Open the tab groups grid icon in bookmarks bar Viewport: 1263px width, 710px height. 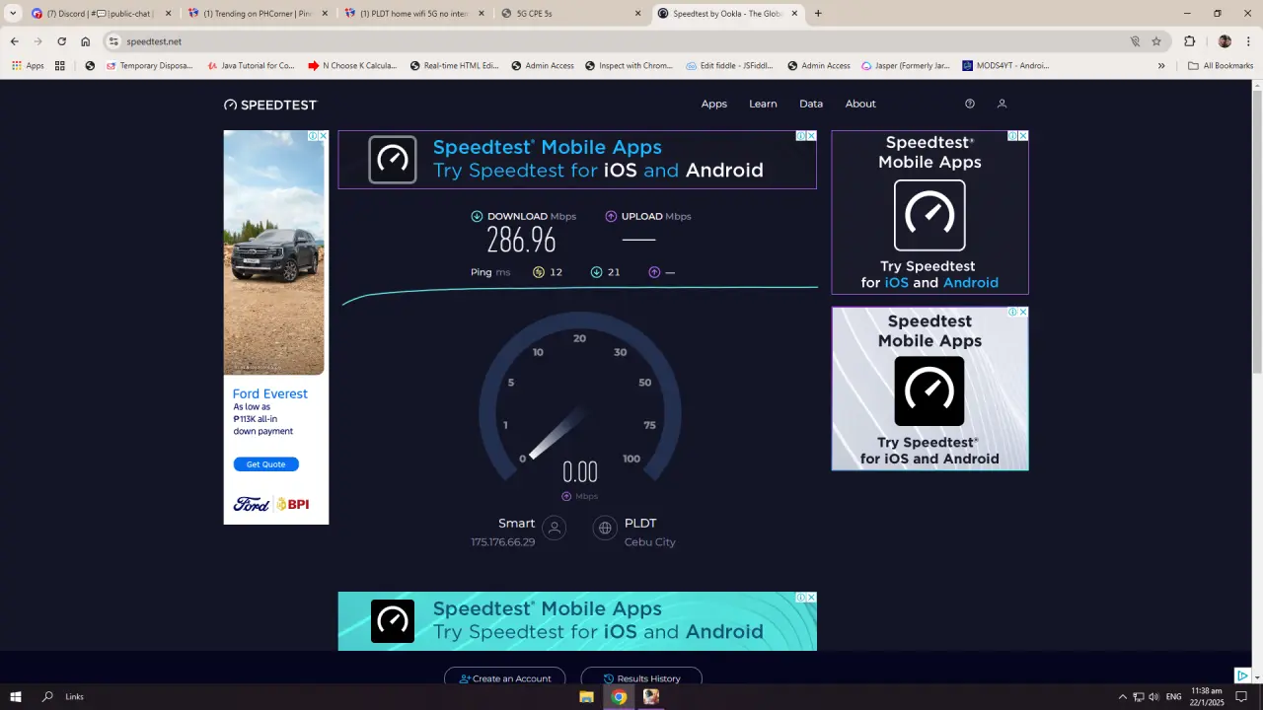[x=60, y=66]
